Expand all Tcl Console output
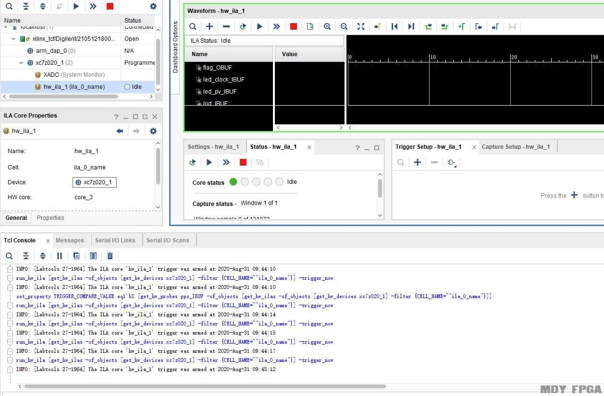604x396 pixels. [x=43, y=256]
